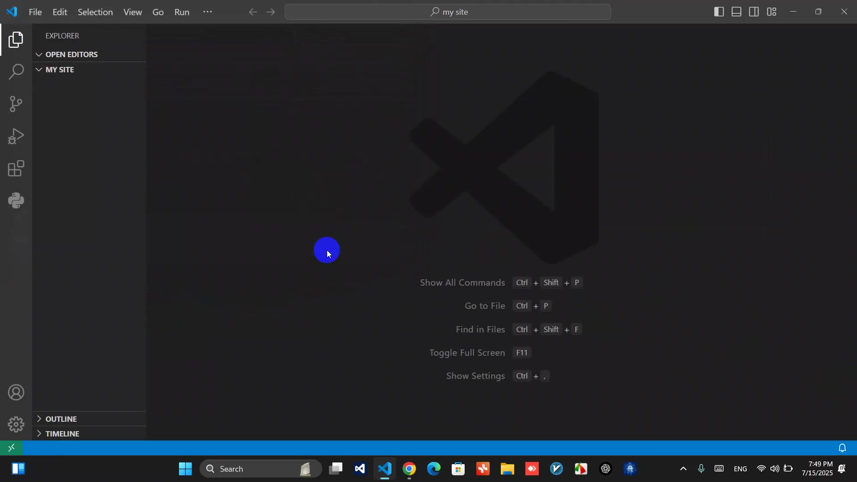Click the 'my site' command center search box
Image resolution: width=857 pixels, height=482 pixels.
pos(448,12)
